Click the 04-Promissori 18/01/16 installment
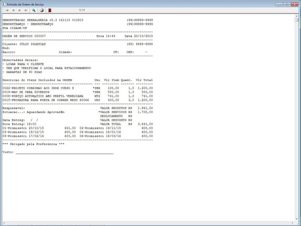This screenshot has height=226, width=301. 116,132
